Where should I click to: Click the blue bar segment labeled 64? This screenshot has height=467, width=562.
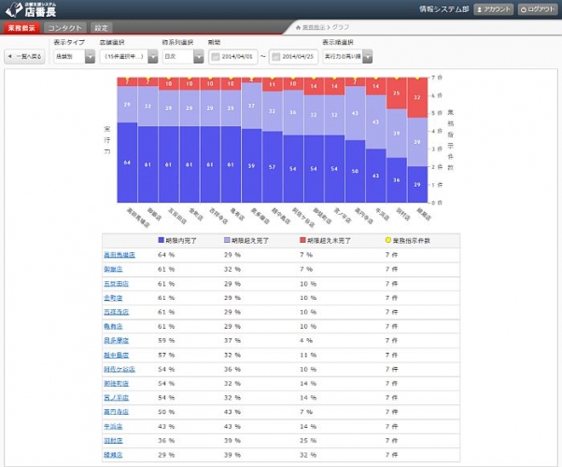tap(127, 163)
